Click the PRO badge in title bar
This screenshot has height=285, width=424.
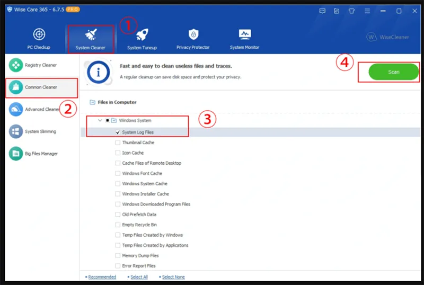73,10
